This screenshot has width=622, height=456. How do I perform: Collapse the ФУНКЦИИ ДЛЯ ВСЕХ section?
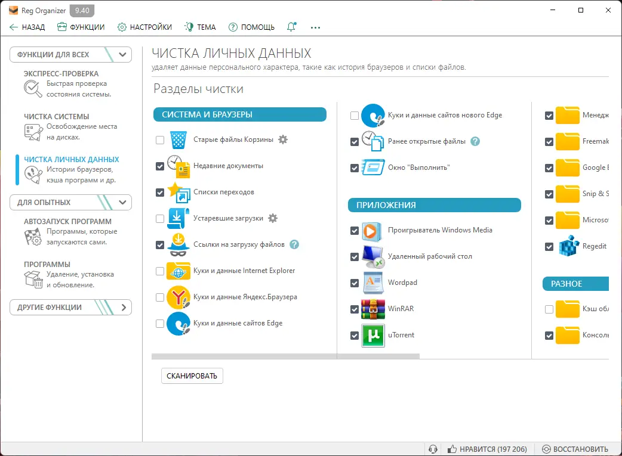click(70, 55)
